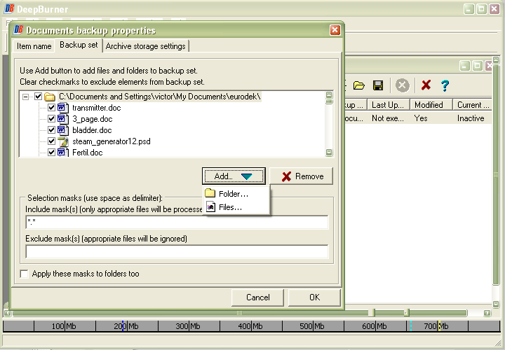The image size is (505, 350).
Task: Uncheck the 3_page.doc checkbox
Action: pos(51,118)
